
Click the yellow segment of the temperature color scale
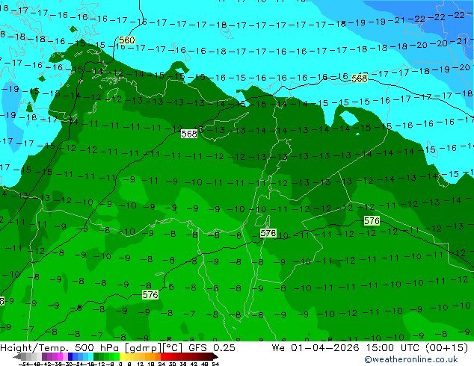point(123,356)
